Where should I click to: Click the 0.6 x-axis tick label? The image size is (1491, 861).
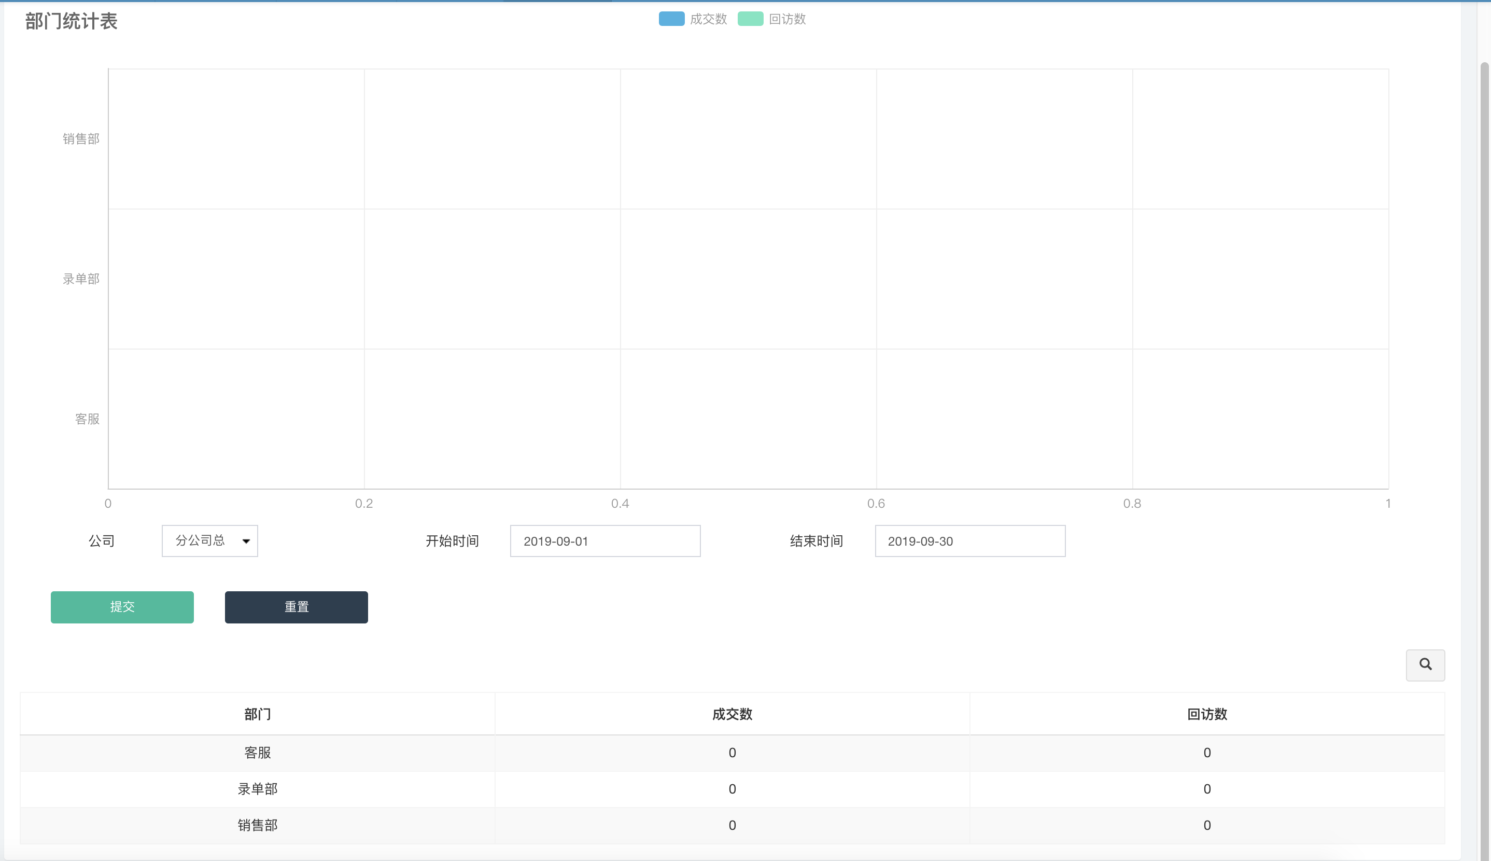pos(876,503)
